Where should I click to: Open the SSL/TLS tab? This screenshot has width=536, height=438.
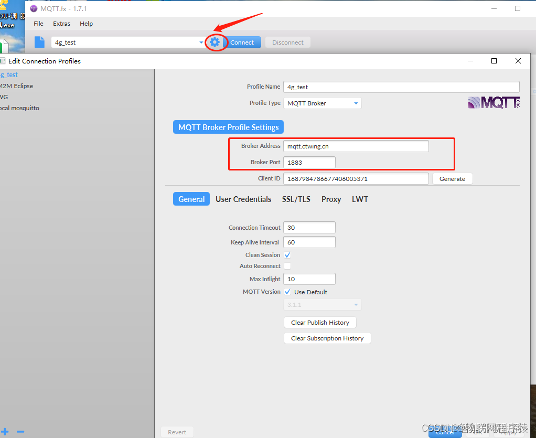(296, 199)
